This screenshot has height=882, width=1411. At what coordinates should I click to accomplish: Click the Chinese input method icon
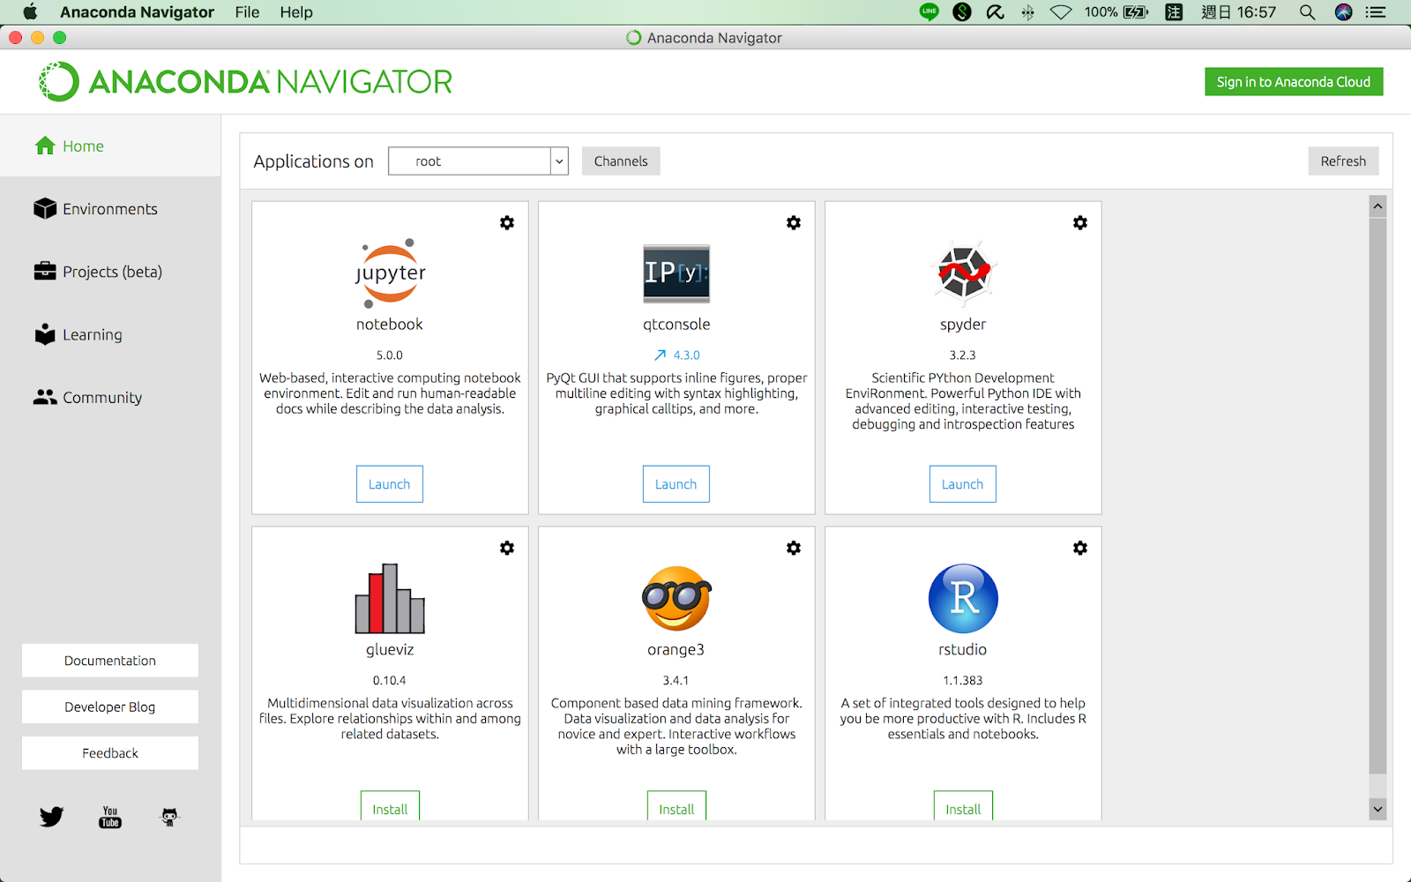point(1174,12)
